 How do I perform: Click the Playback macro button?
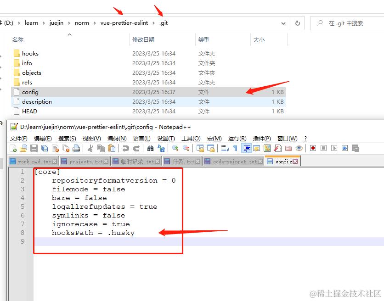(x=334, y=148)
